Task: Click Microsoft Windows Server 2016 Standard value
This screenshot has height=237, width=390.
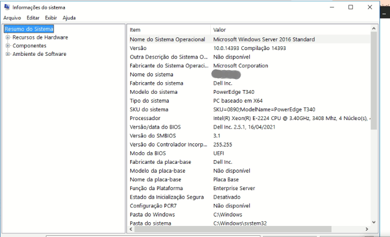Action: (264, 39)
